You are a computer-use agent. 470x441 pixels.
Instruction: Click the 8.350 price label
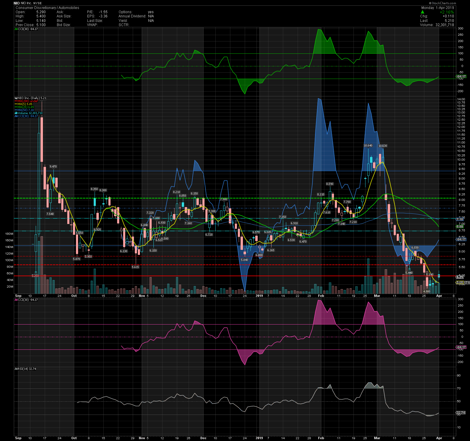[x=94, y=189]
